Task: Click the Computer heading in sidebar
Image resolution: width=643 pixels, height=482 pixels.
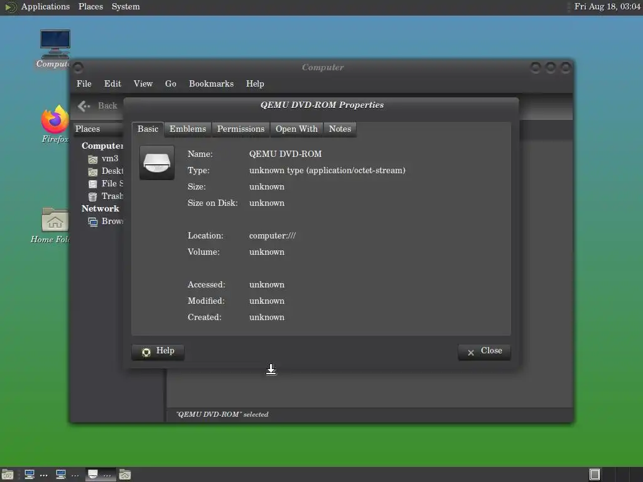Action: point(102,146)
